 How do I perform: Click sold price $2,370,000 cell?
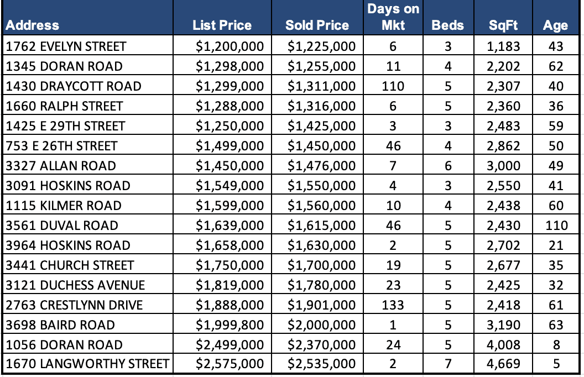tap(321, 345)
